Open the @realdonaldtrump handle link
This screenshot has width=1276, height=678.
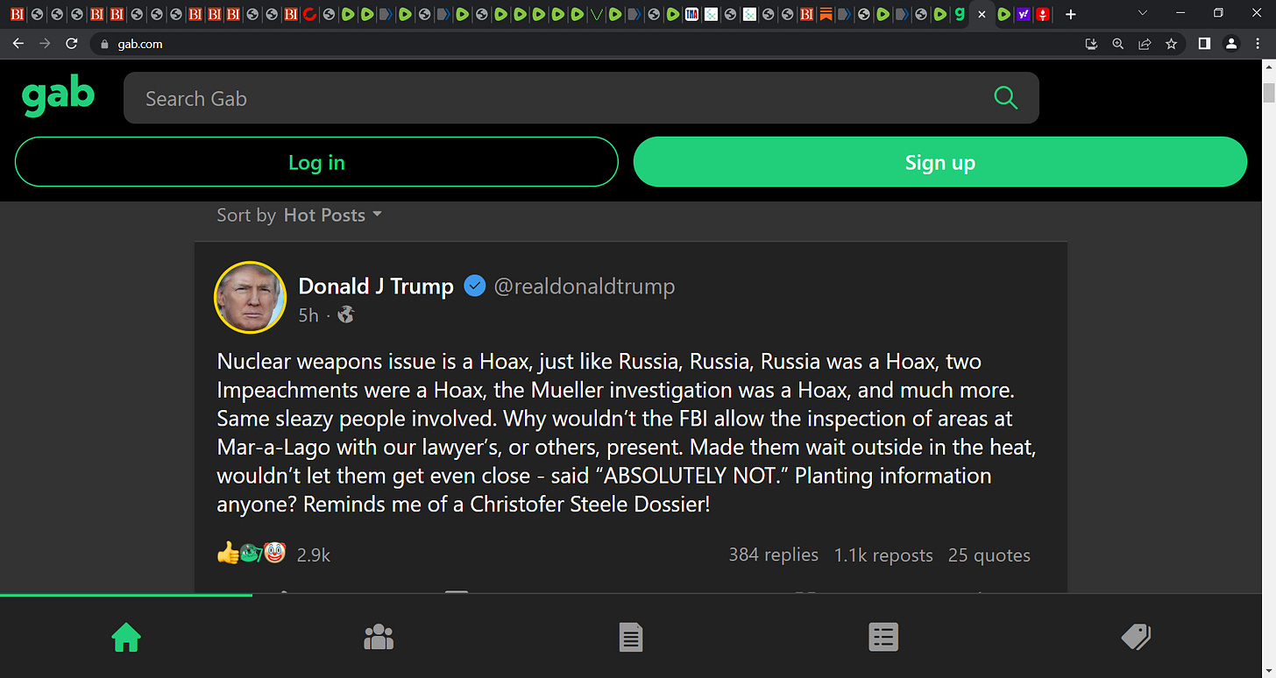(x=585, y=286)
